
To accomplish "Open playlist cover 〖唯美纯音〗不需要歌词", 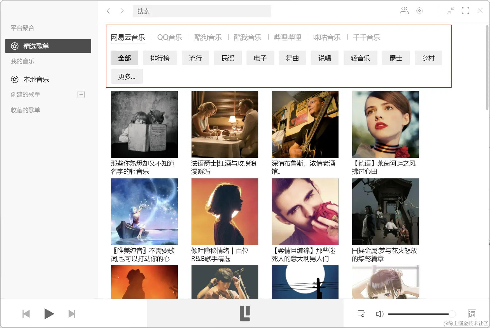I will coord(144,212).
